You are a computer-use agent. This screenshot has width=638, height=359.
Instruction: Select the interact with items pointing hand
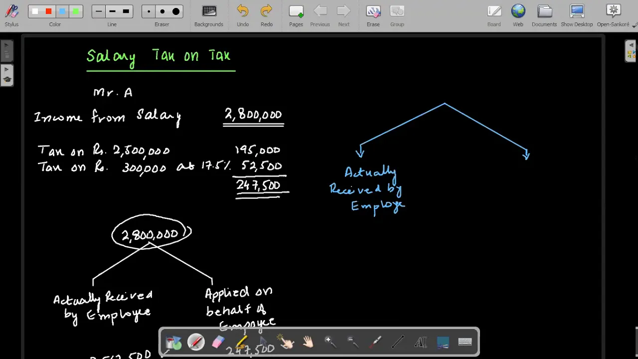[x=286, y=342]
